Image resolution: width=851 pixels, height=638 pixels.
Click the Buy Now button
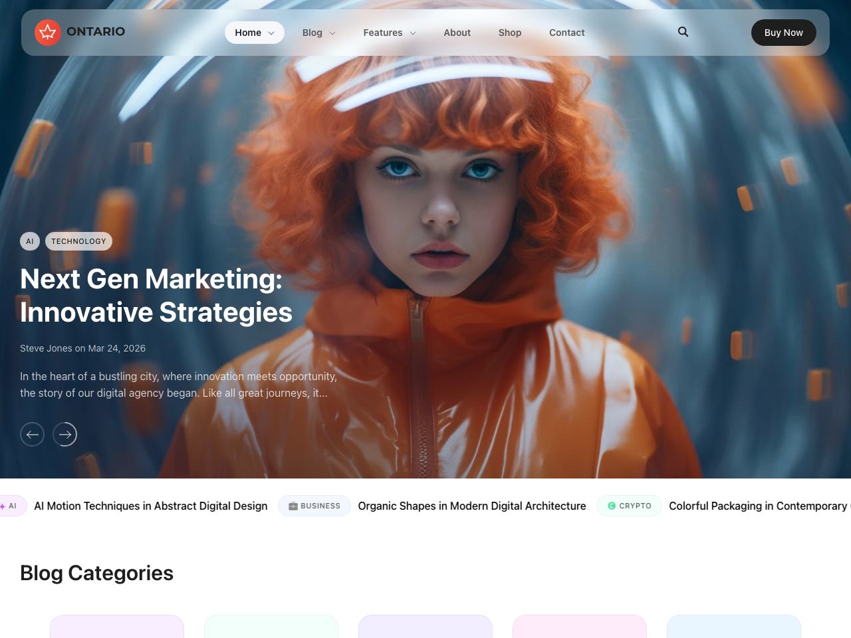pyautogui.click(x=784, y=33)
